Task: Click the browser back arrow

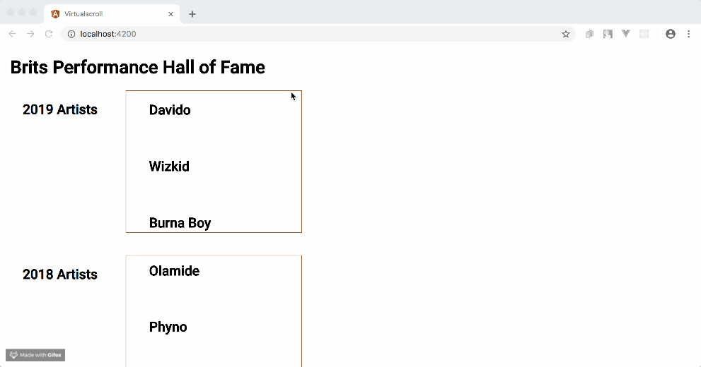Action: point(12,34)
